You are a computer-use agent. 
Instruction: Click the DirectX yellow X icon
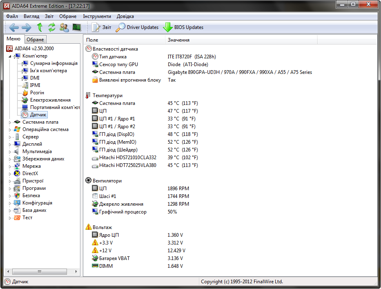pyautogui.click(x=17, y=173)
